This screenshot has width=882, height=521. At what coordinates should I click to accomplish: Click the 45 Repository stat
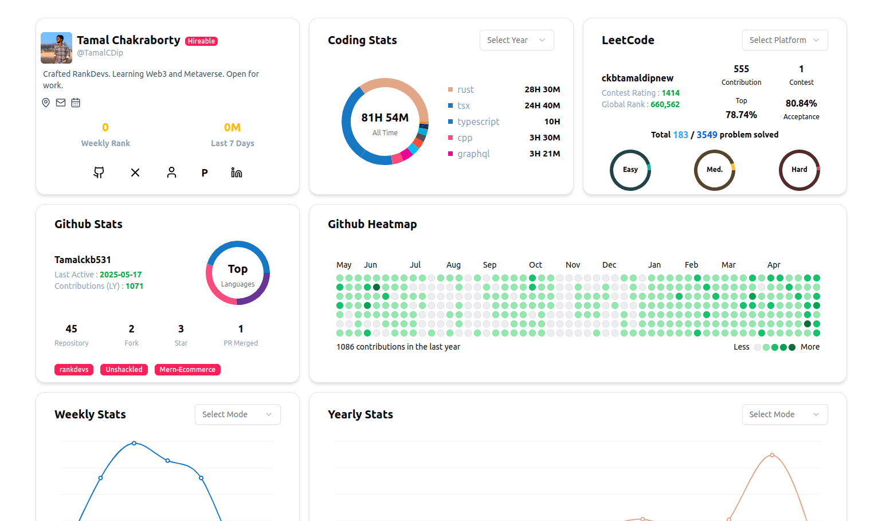coord(71,335)
